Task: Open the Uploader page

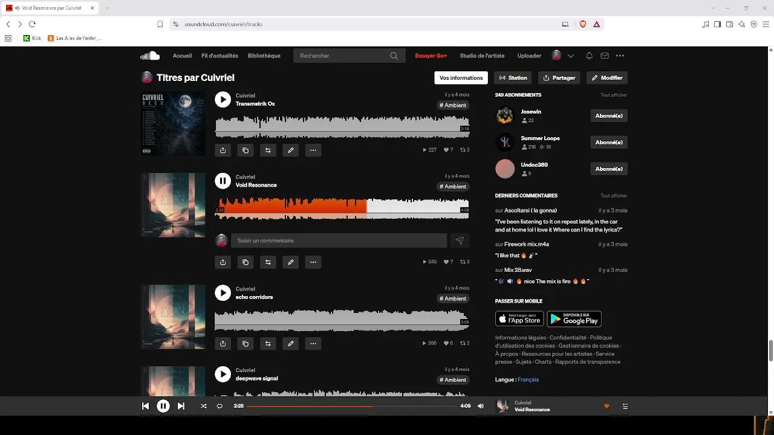Action: pos(529,56)
